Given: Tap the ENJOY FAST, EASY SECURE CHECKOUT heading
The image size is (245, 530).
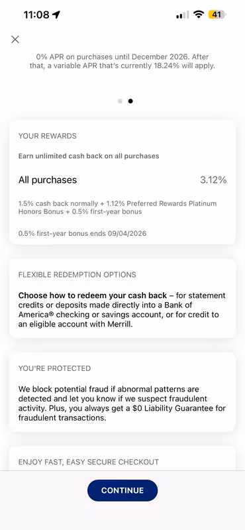Looking at the screenshot, I should tap(89, 462).
